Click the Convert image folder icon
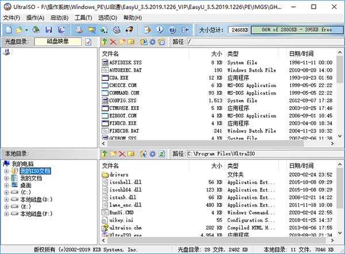The image size is (345, 254). 92,30
